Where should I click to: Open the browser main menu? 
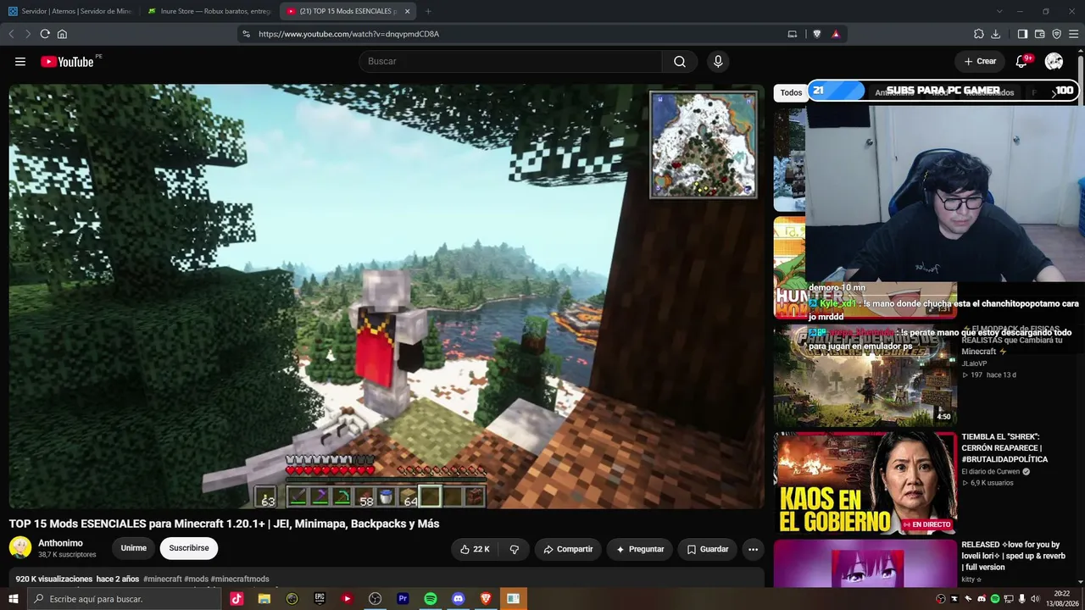pyautogui.click(x=1073, y=34)
